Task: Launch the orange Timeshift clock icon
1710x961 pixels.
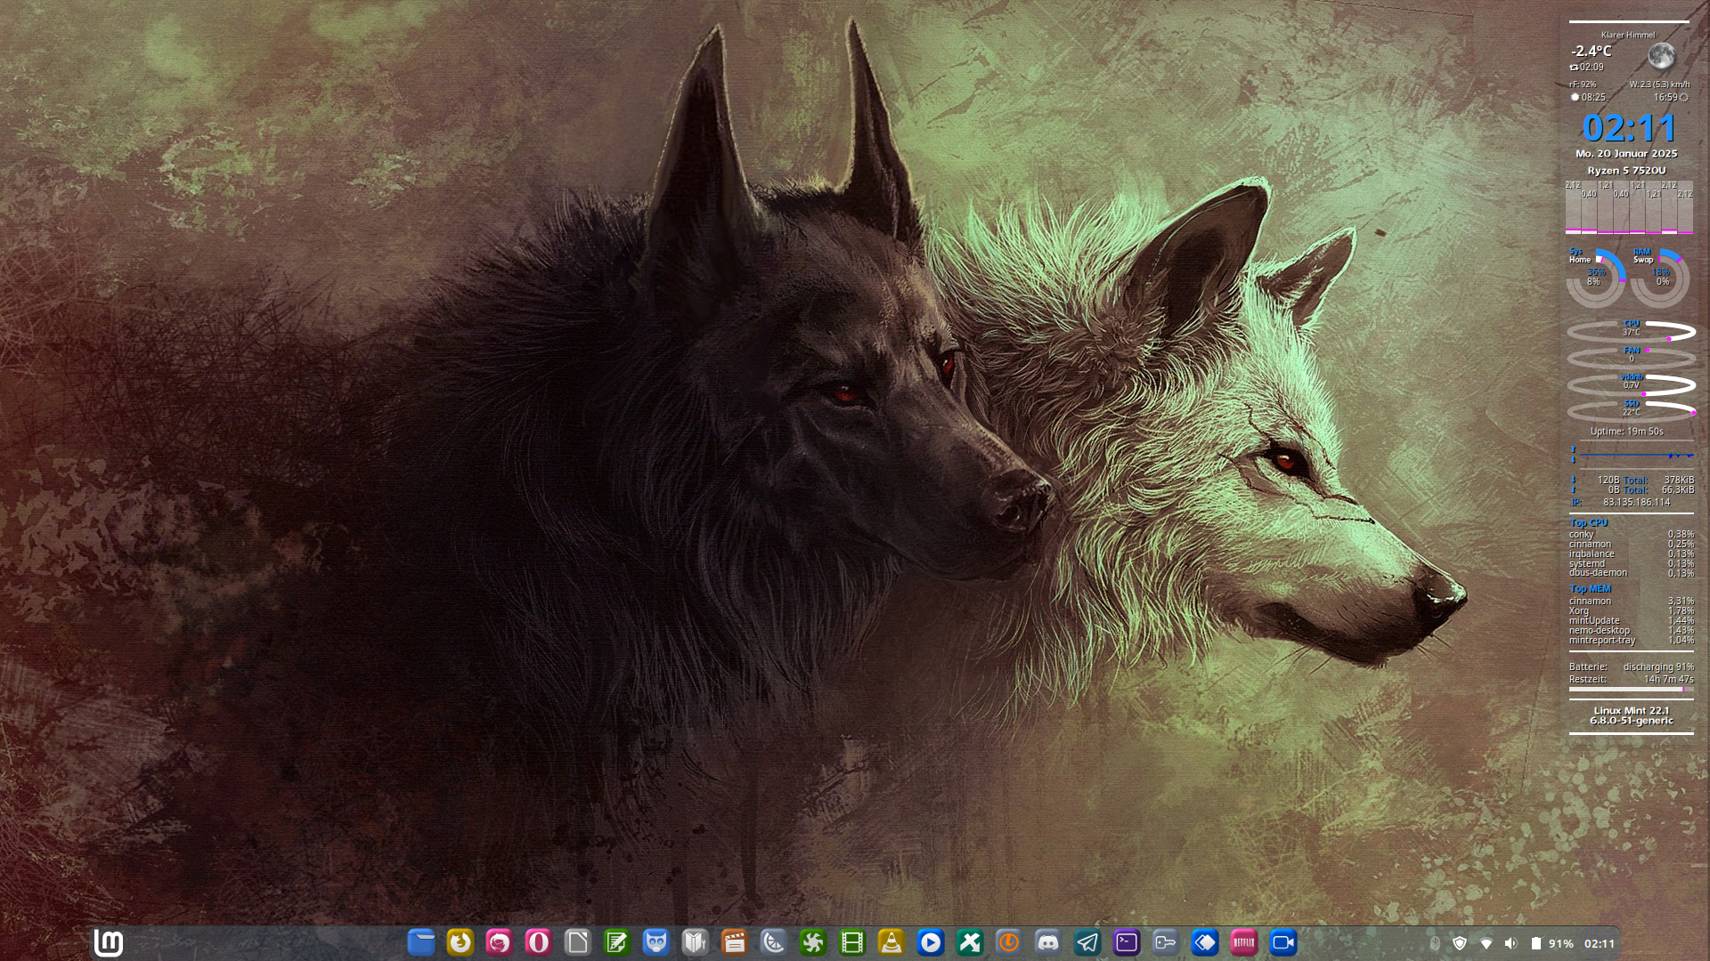Action: [1009, 942]
